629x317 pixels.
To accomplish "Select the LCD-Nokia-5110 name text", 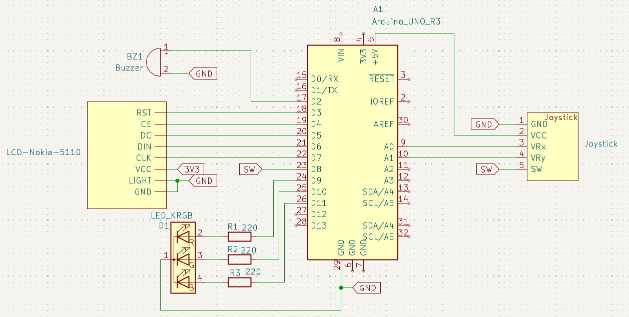I will point(44,151).
